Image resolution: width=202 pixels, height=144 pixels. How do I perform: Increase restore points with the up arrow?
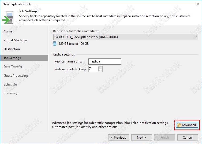[x=100, y=68]
